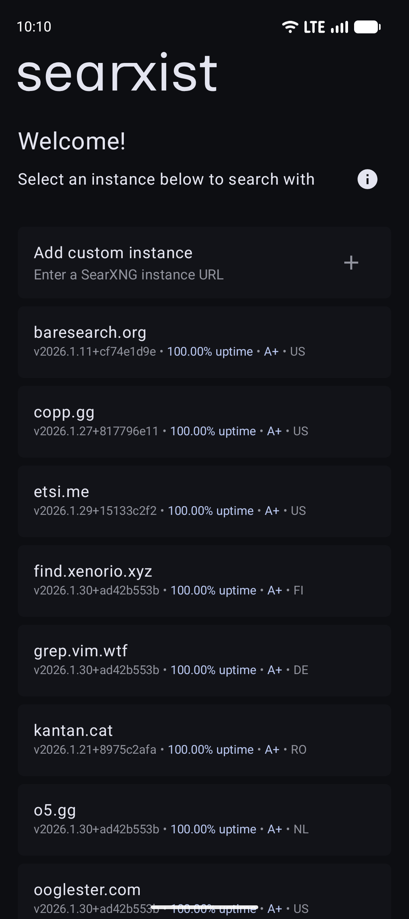Pick the find.xenorio.xyz instance
This screenshot has width=409, height=919.
click(204, 580)
